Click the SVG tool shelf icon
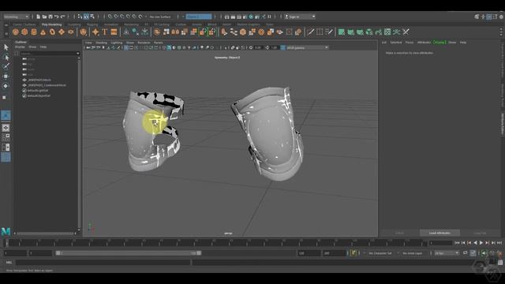Viewport: 505px width, 284px height. [114, 32]
